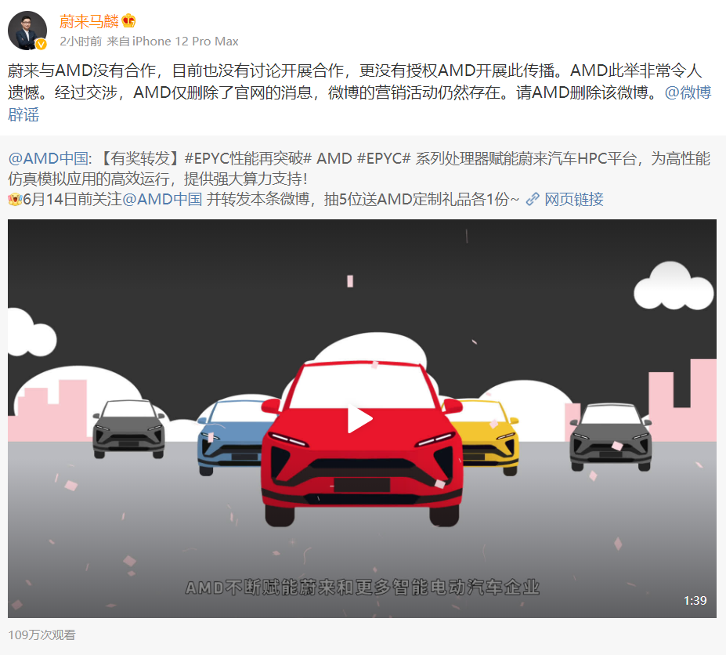The image size is (726, 658).
Task: Click the chain link icon
Action: 533,199
